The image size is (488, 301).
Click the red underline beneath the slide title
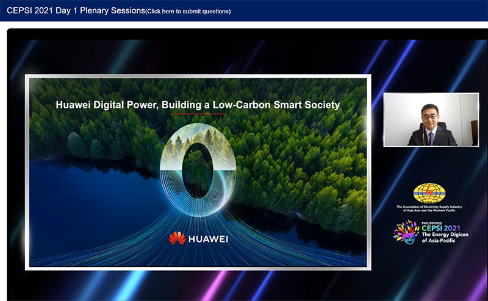tap(198, 115)
